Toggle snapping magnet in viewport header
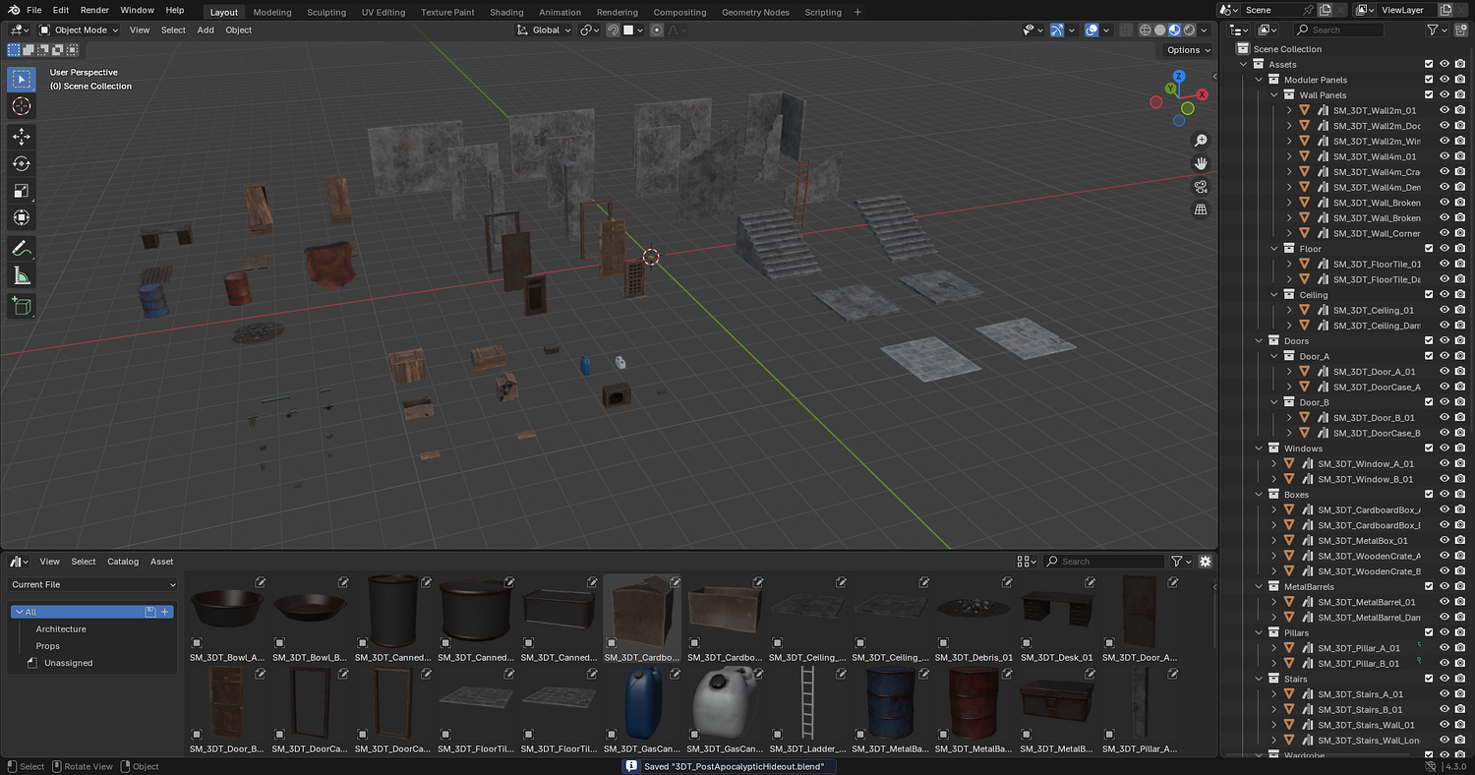Image resolution: width=1475 pixels, height=775 pixels. (613, 30)
